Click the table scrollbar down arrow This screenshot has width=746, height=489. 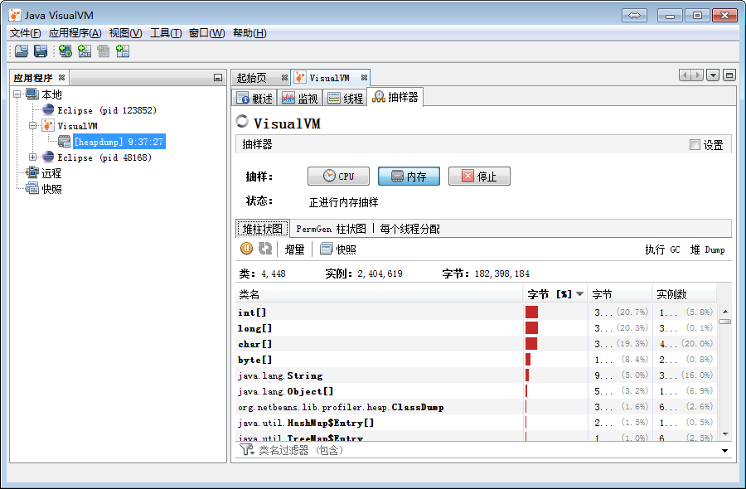click(x=725, y=433)
